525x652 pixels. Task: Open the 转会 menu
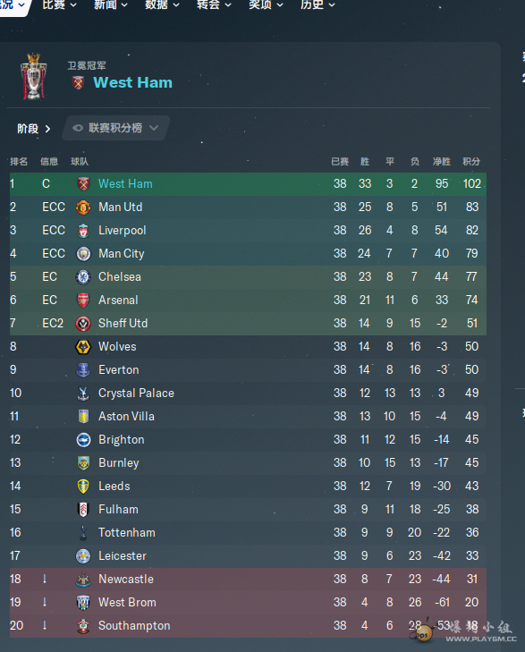[214, 5]
